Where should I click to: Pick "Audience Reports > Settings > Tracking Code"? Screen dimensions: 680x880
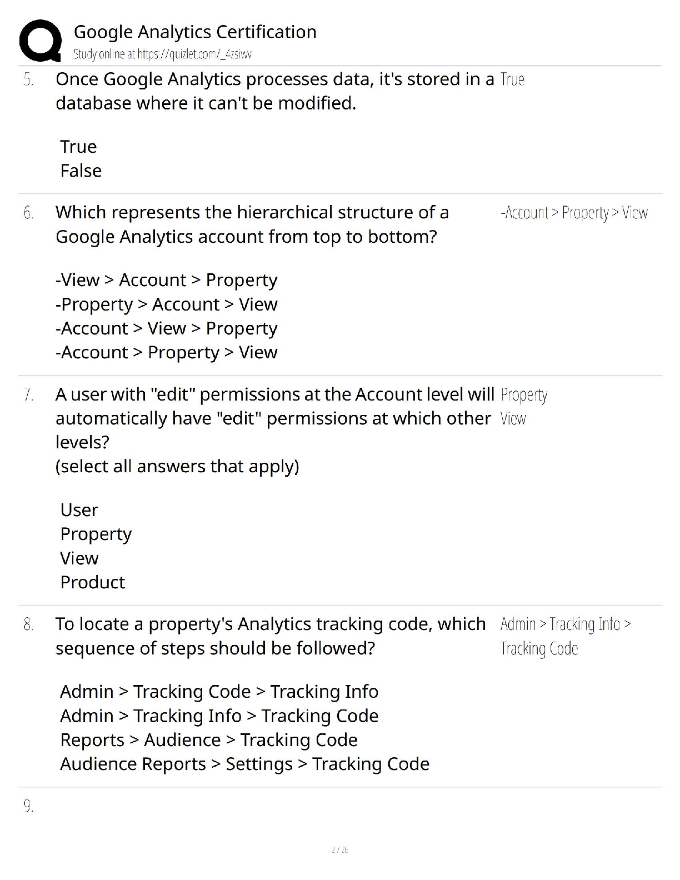coord(244,764)
